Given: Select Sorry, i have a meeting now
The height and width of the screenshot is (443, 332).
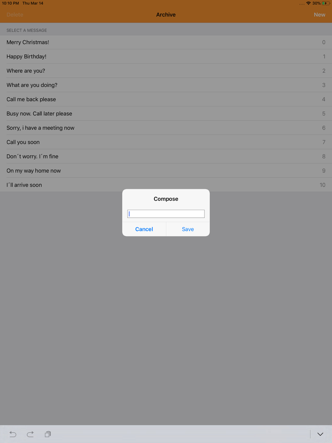Looking at the screenshot, I should [166, 128].
